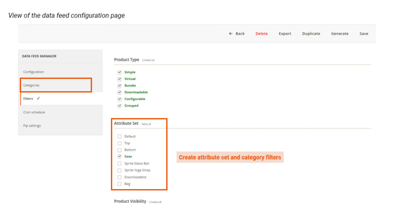
Task: Duplicate the data feed
Action: (311, 34)
